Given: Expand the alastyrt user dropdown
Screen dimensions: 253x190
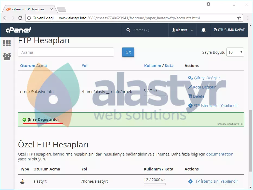Looking at the screenshot, I should tap(182, 30).
